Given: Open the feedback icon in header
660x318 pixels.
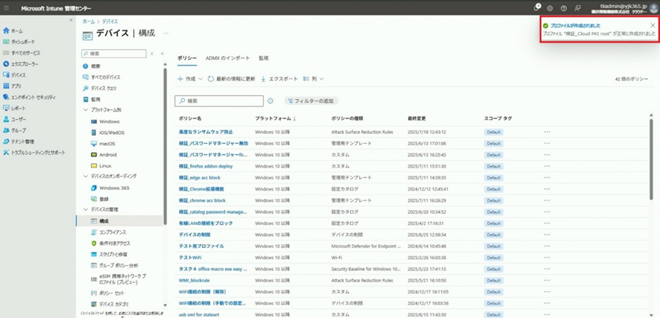Looking at the screenshot, I should pyautogui.click(x=577, y=7).
